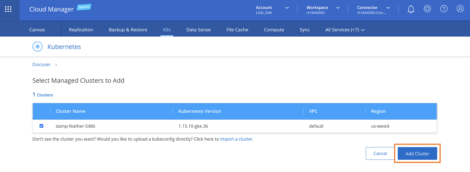Go to the Data Sense tab
Screen dimensions: 470x172
[199, 30]
